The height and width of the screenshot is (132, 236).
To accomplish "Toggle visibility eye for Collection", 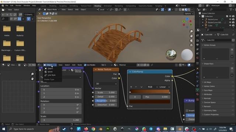I will click(x=230, y=16).
